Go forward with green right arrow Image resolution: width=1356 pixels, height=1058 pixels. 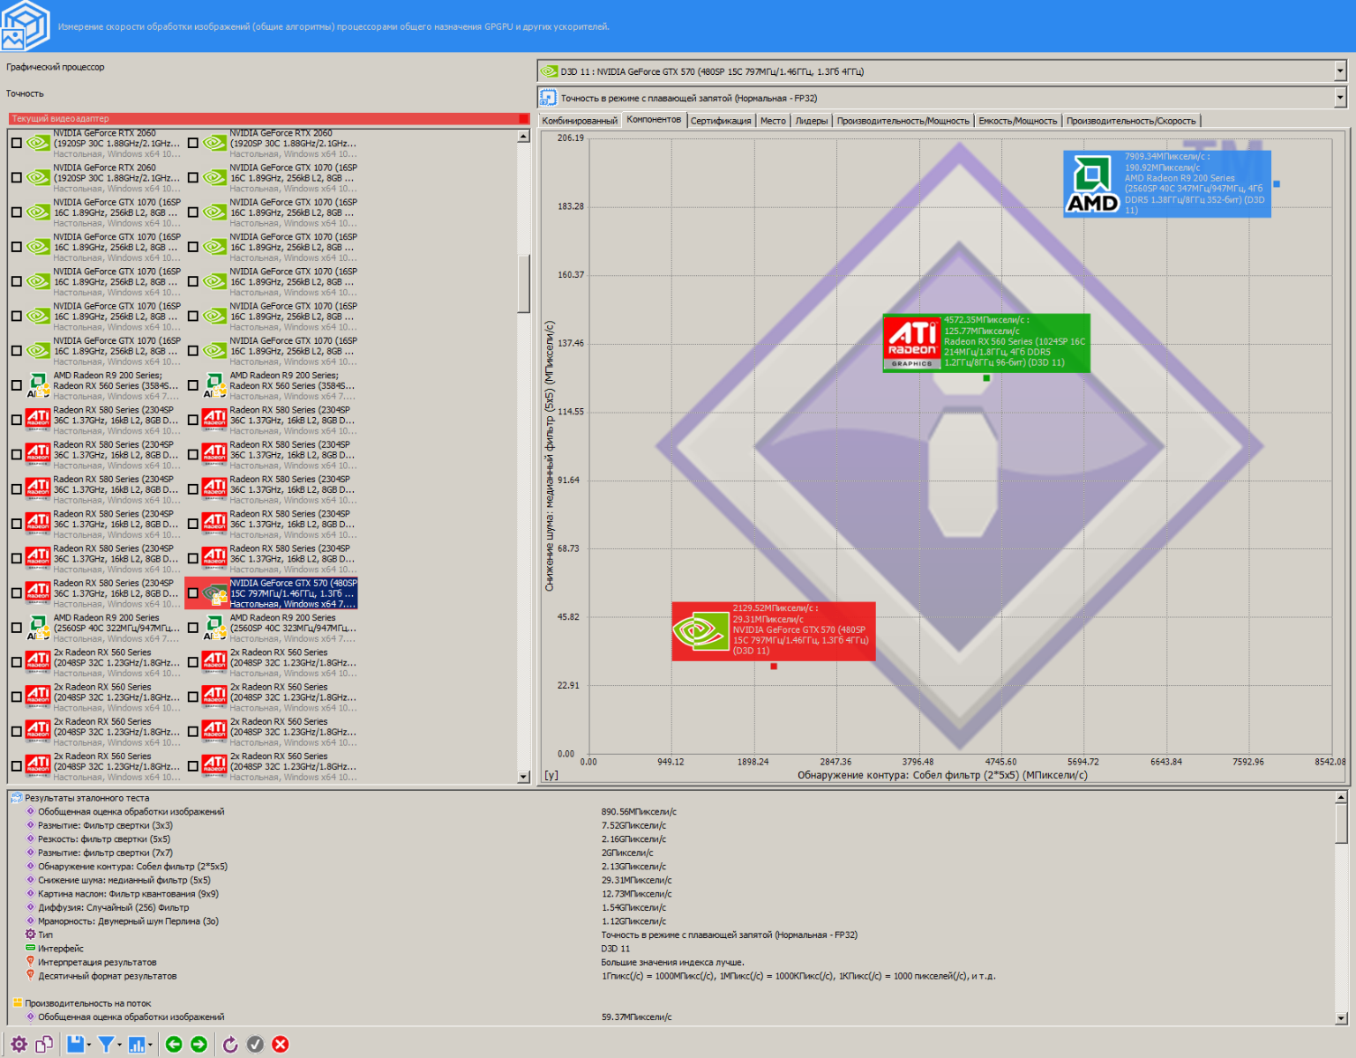[199, 1045]
